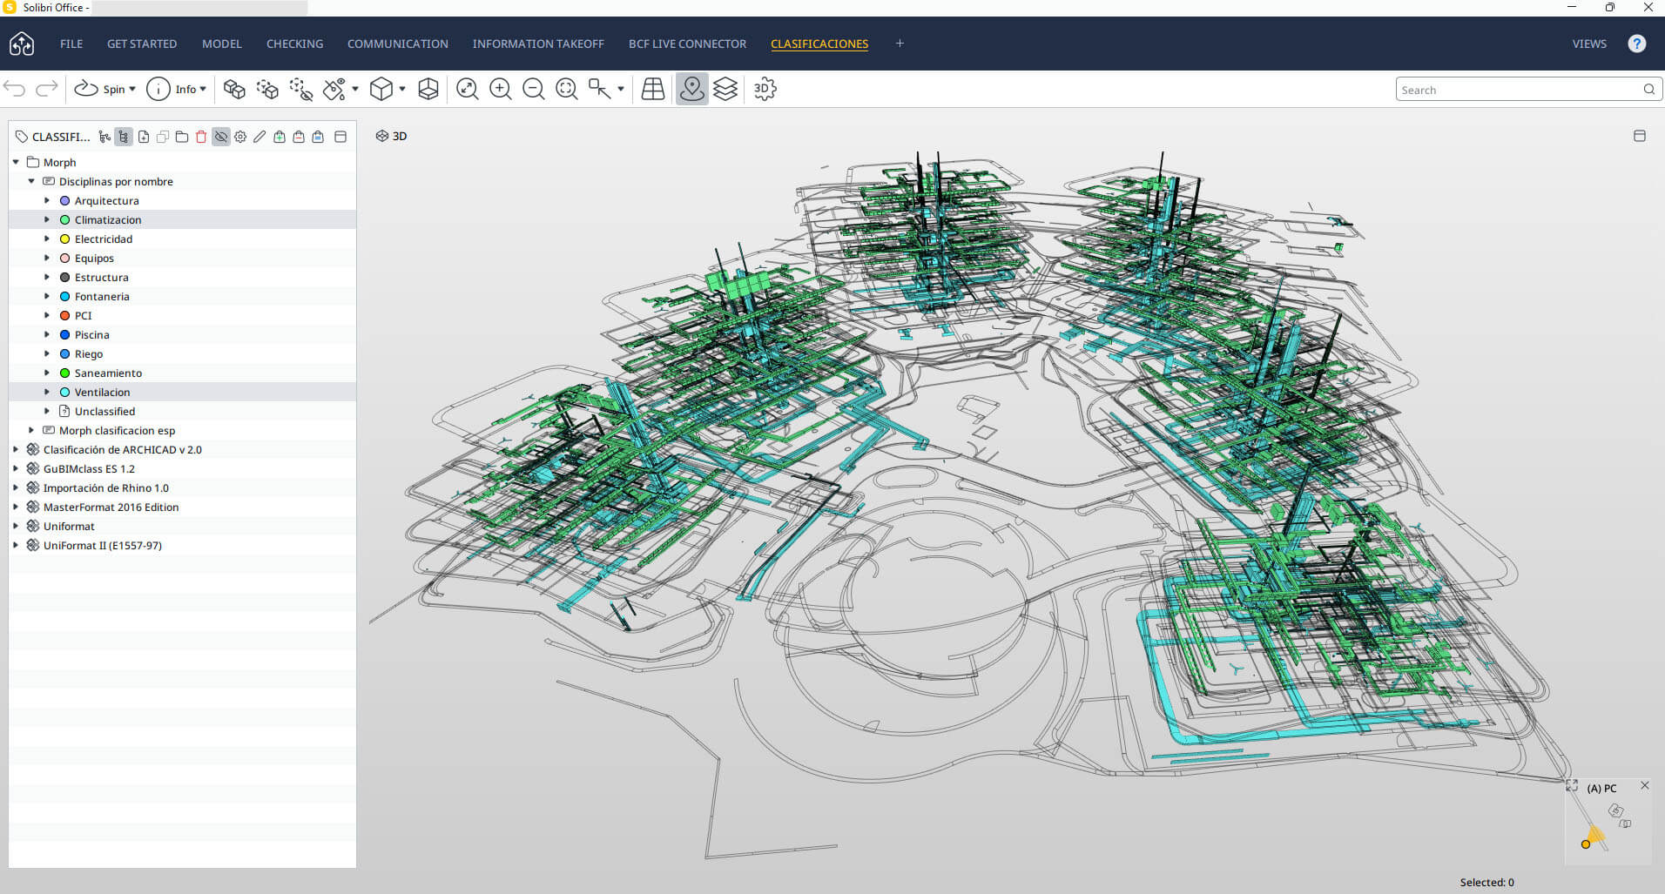This screenshot has height=894, width=1665.
Task: Click the section box cube icon
Action: click(x=428, y=89)
